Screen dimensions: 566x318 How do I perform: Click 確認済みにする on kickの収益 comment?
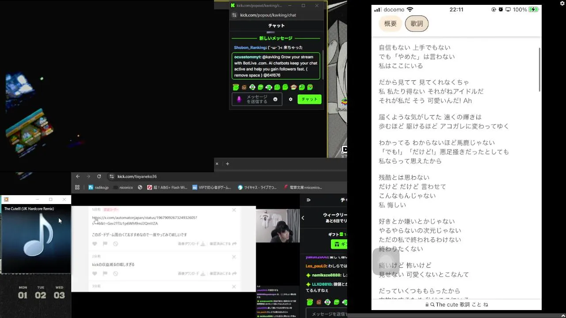[223, 274]
